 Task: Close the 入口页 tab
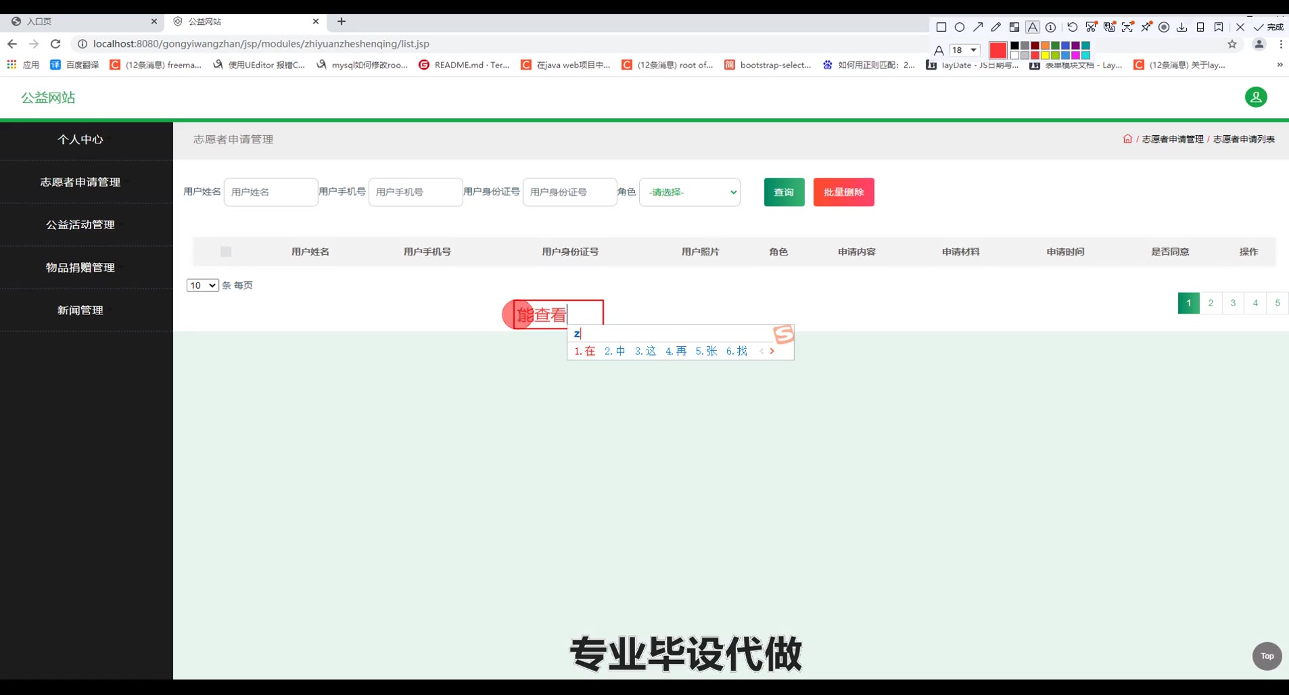[154, 22]
